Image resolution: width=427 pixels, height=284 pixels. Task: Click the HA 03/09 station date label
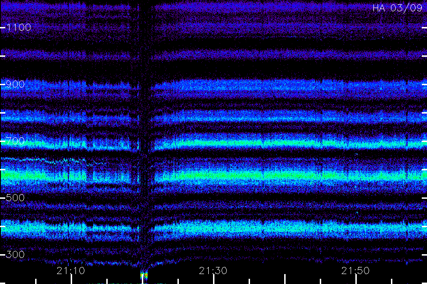pos(397,8)
